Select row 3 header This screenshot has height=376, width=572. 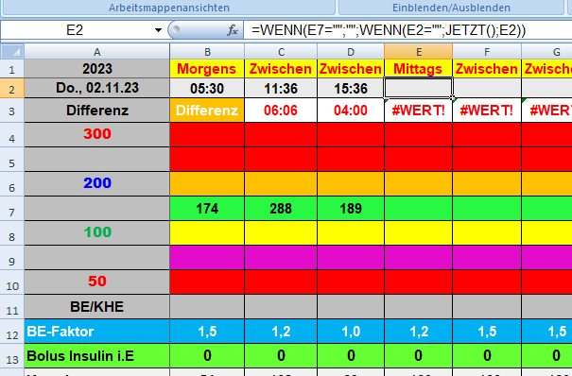[x=12, y=111]
